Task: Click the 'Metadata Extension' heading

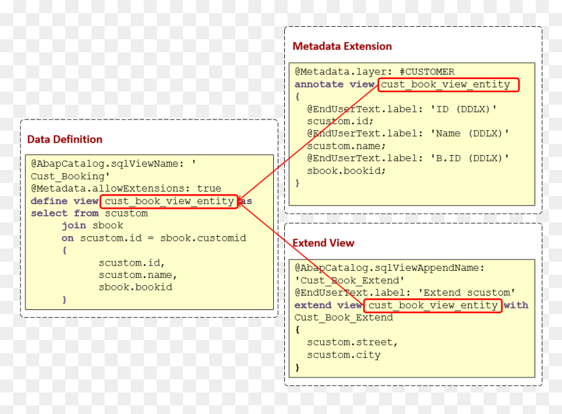Action: (342, 46)
